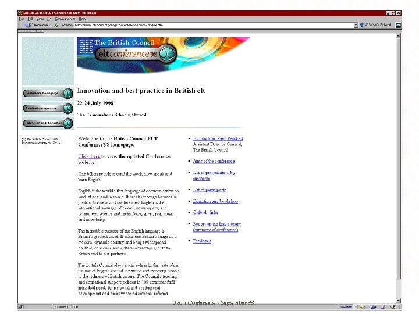Minimize the Netscape window
Viewport: 419px width, 314px height.
pyautogui.click(x=388, y=13)
